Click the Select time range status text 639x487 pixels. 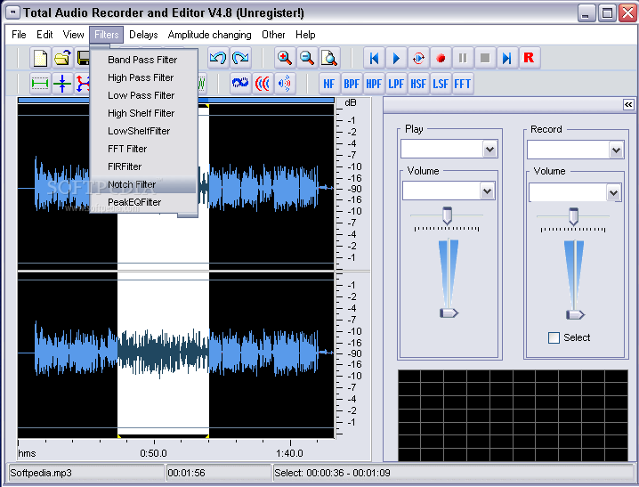(332, 473)
